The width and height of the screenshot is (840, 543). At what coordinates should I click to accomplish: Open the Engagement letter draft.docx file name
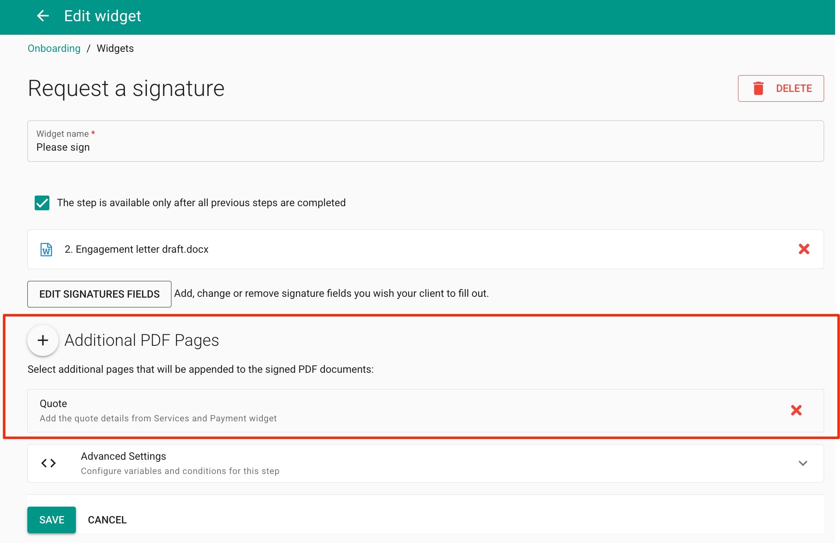click(x=136, y=249)
